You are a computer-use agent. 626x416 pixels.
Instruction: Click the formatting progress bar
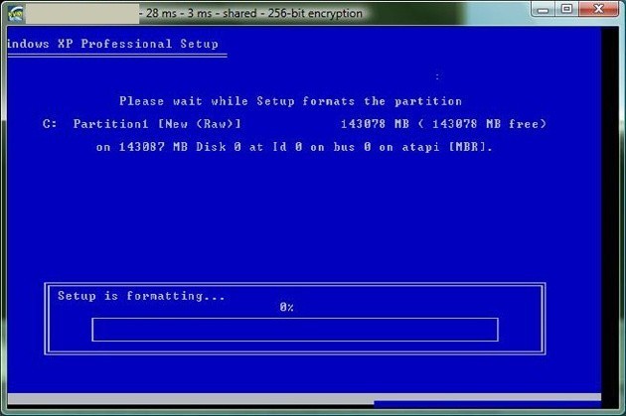pos(295,330)
